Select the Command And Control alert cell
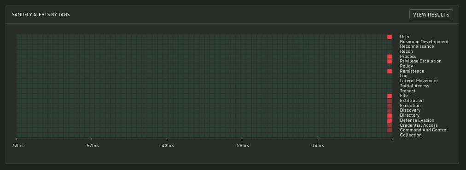Image resolution: width=466 pixels, height=170 pixels. click(x=390, y=130)
